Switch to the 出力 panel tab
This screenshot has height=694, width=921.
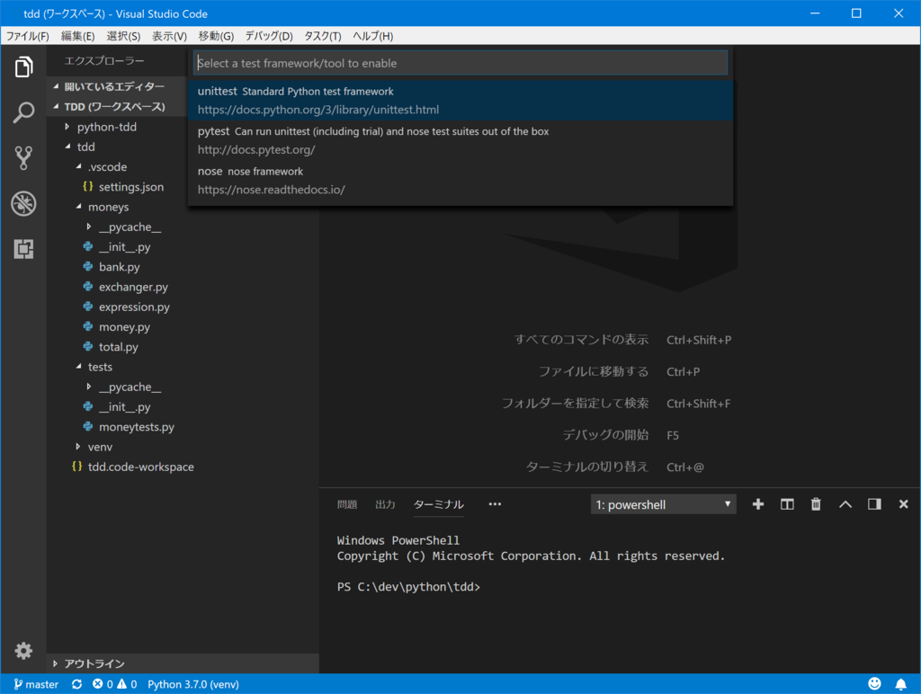(x=385, y=504)
